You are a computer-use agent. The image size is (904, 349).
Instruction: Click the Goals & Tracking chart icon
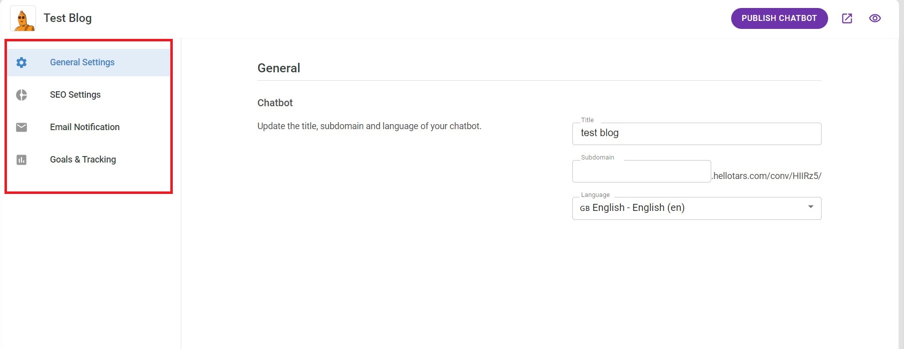(x=21, y=160)
